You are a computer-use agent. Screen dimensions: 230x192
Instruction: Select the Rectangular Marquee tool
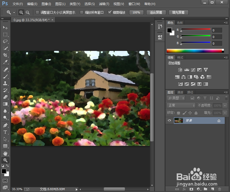[x=5, y=34]
